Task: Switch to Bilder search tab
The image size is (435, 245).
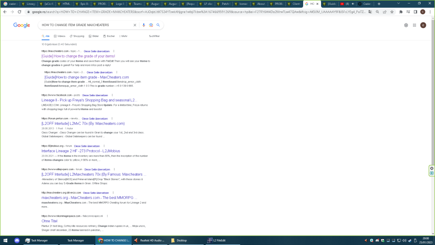Action: pos(94,36)
